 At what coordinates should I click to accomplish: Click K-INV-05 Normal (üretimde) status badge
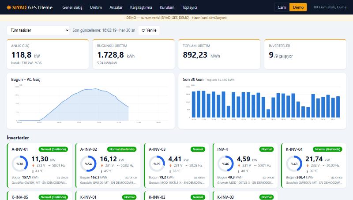point(53,197)
